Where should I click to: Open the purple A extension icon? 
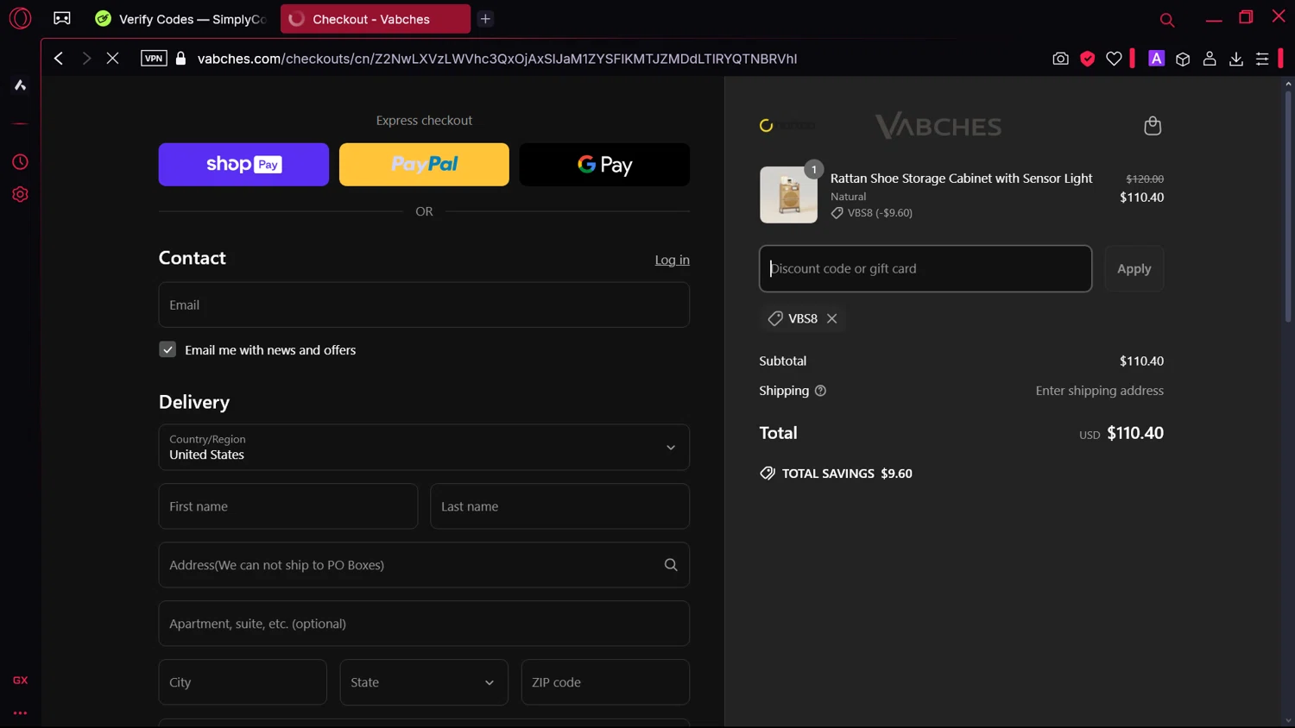(1156, 59)
